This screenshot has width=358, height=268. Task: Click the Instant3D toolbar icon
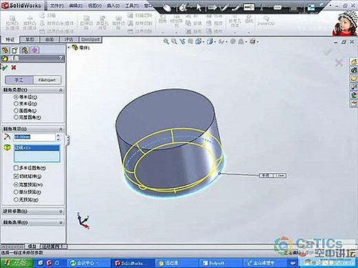pos(266,21)
